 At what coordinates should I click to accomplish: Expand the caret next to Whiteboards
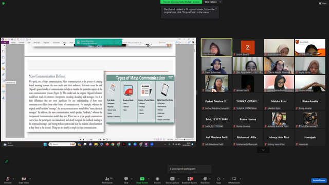[x=240, y=179]
